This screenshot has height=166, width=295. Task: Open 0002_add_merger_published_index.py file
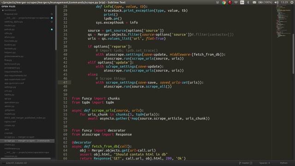point(25,118)
